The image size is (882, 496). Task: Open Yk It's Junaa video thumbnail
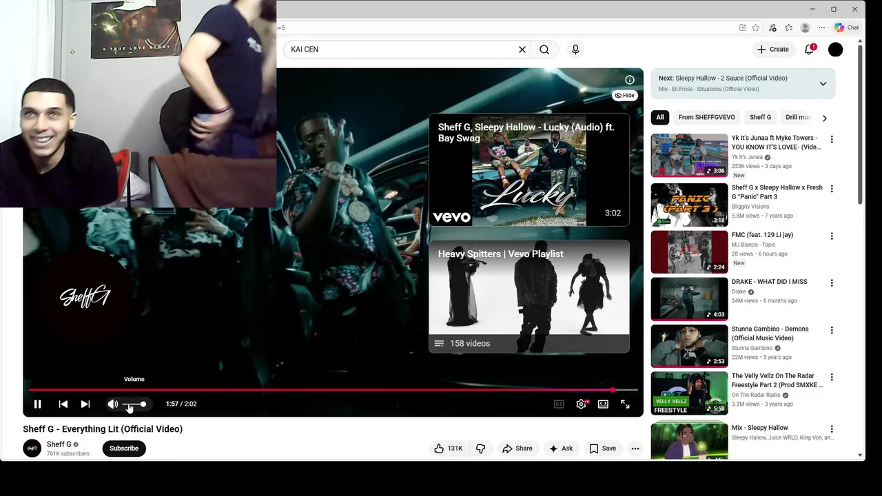click(x=689, y=155)
